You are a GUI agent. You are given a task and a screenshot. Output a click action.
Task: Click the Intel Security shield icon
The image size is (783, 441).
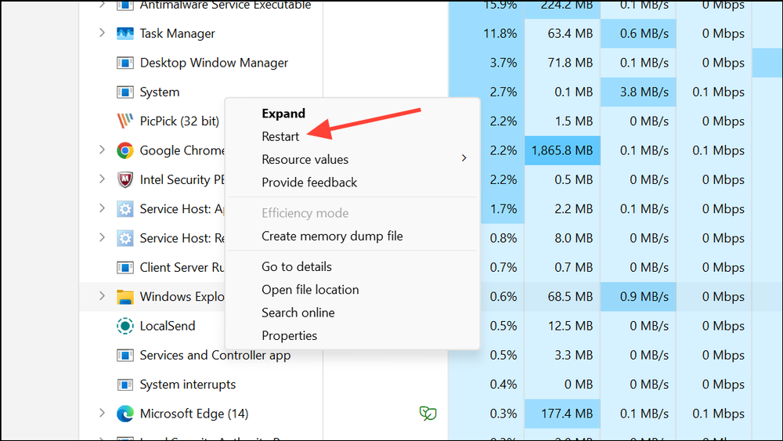coord(124,179)
